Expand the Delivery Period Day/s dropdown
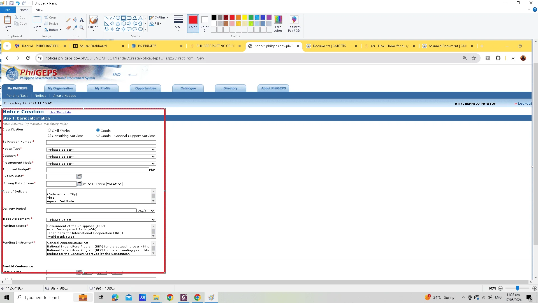This screenshot has width=538, height=303. point(146,211)
